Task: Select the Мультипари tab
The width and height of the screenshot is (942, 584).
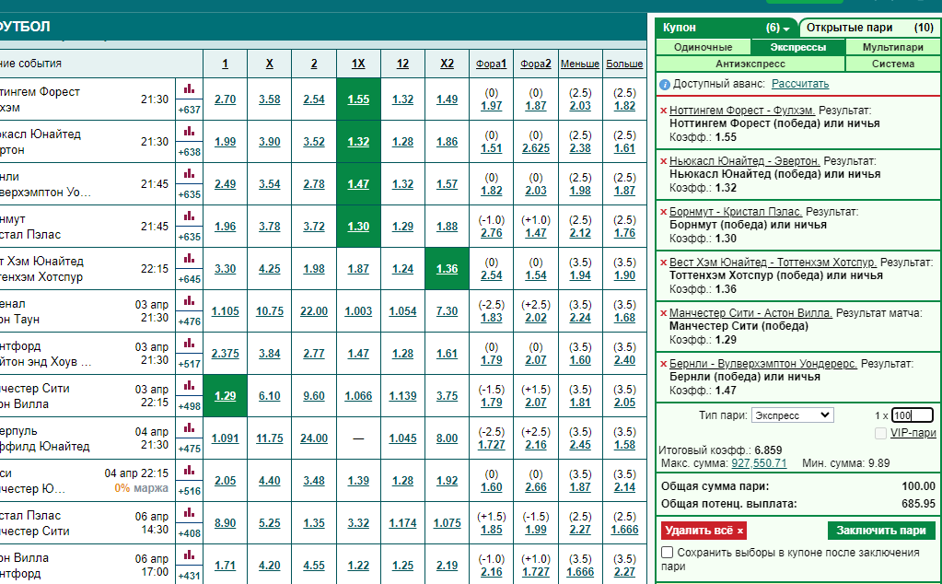Action: tap(893, 47)
